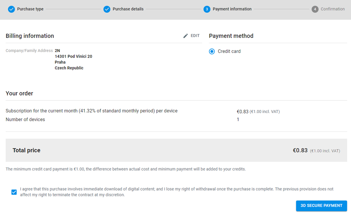The height and width of the screenshot is (215, 351).
Task: Click the Purchase type checkmark step icon
Action: (x=11, y=9)
